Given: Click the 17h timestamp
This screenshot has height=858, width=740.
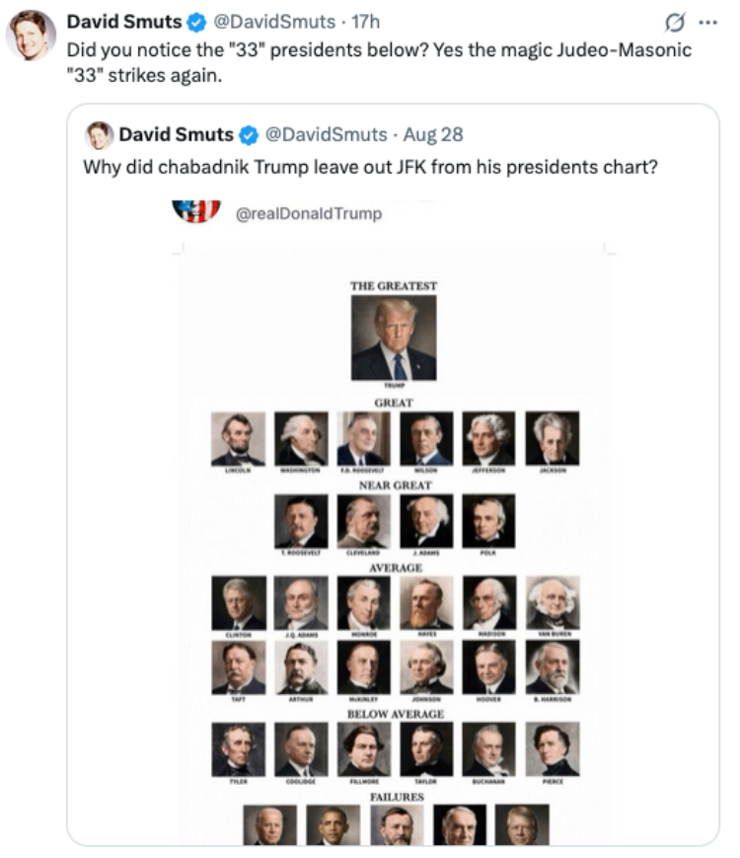Looking at the screenshot, I should click(365, 22).
